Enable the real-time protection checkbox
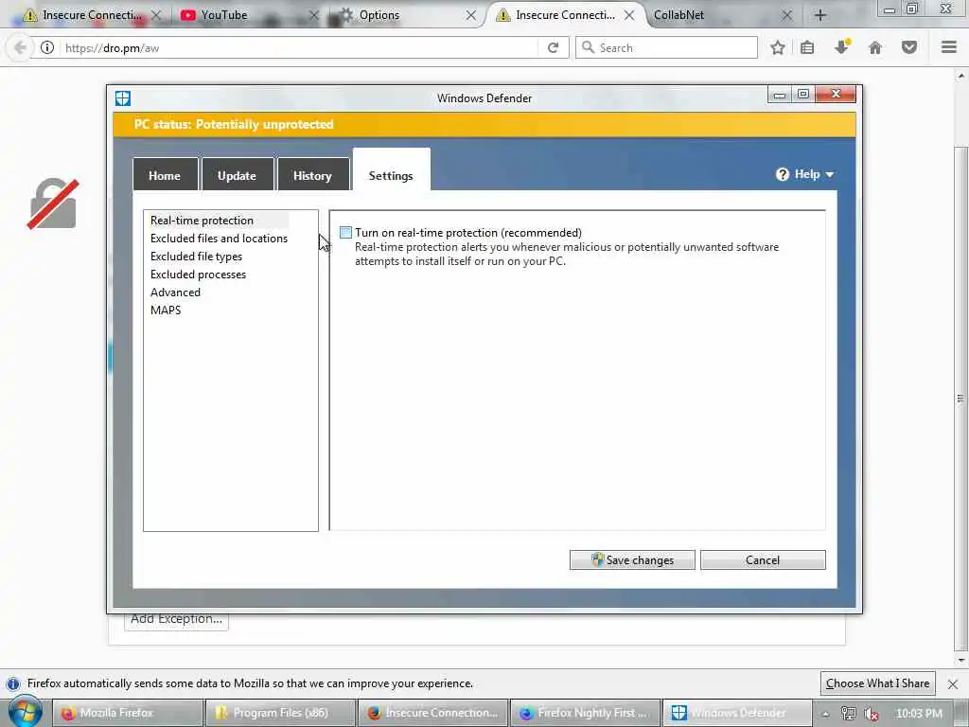 coord(345,233)
